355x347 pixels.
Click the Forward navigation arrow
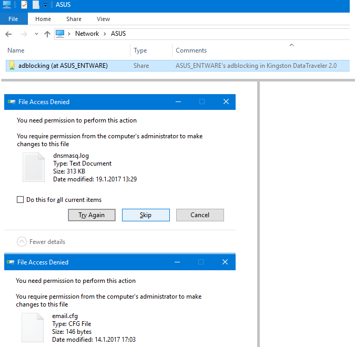click(x=24, y=34)
